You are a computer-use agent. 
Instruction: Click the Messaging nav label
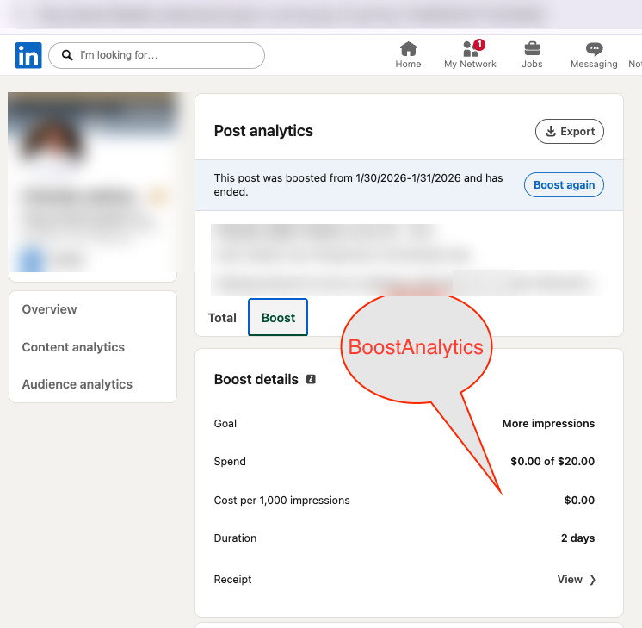[x=594, y=64]
